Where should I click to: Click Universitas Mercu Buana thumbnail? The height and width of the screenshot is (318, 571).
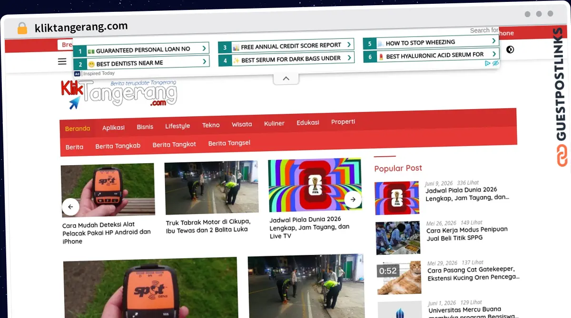click(x=400, y=309)
